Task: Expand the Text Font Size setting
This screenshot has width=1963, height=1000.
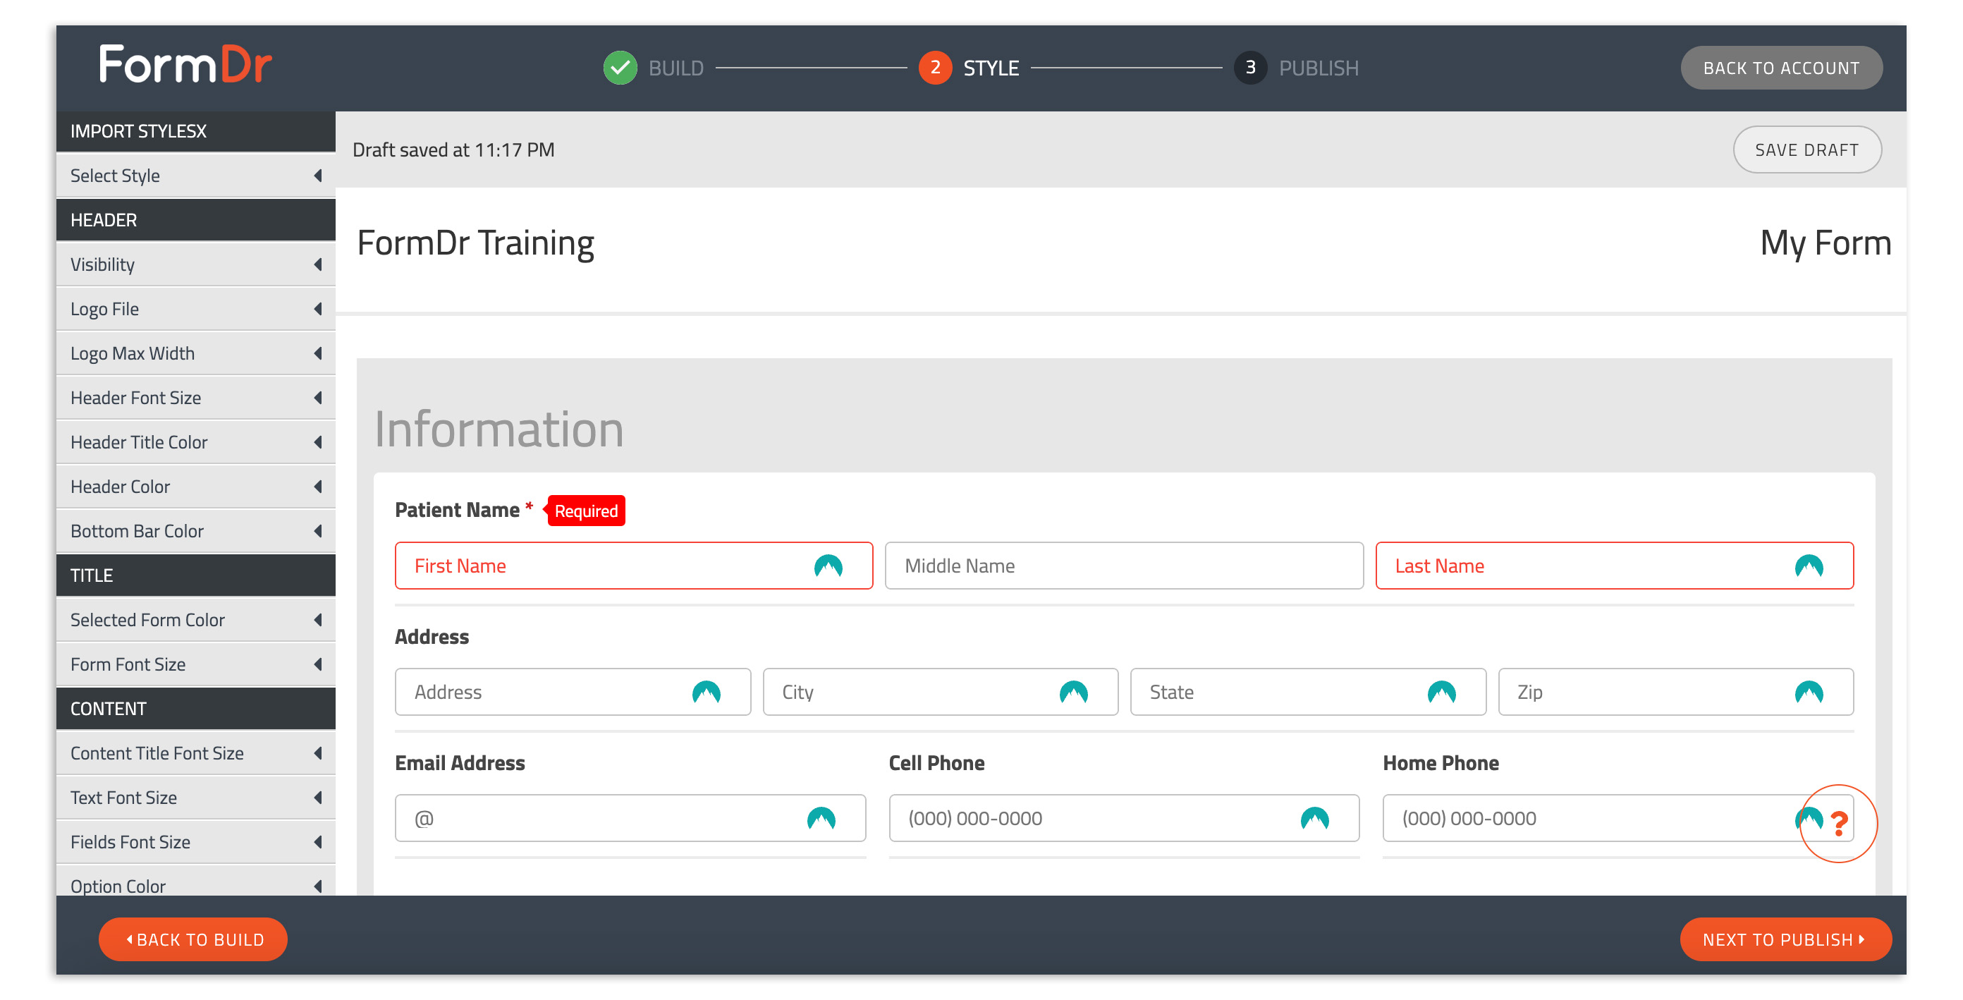Action: pyautogui.click(x=196, y=798)
